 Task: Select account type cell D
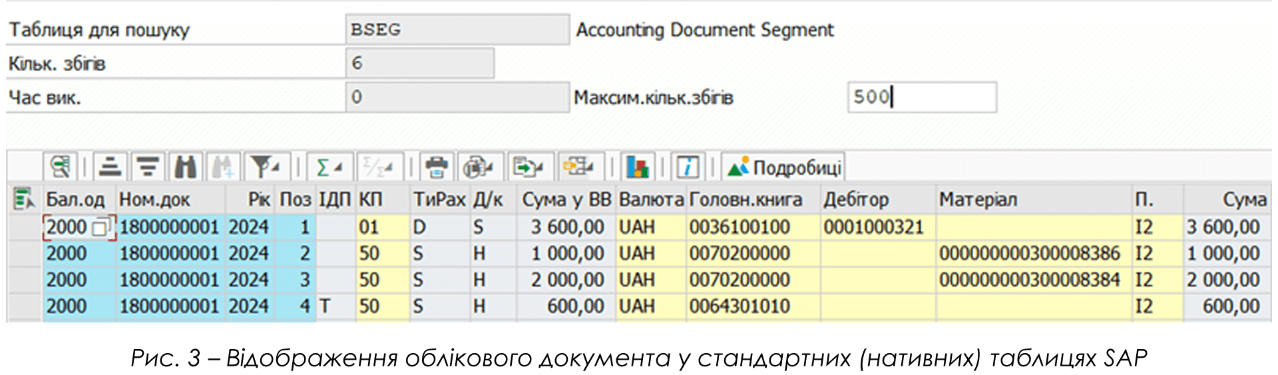pyautogui.click(x=440, y=227)
